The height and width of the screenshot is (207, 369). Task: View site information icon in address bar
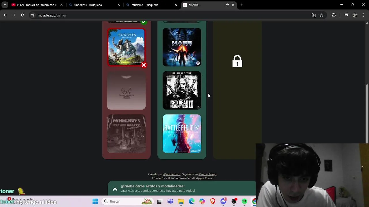pos(33,15)
